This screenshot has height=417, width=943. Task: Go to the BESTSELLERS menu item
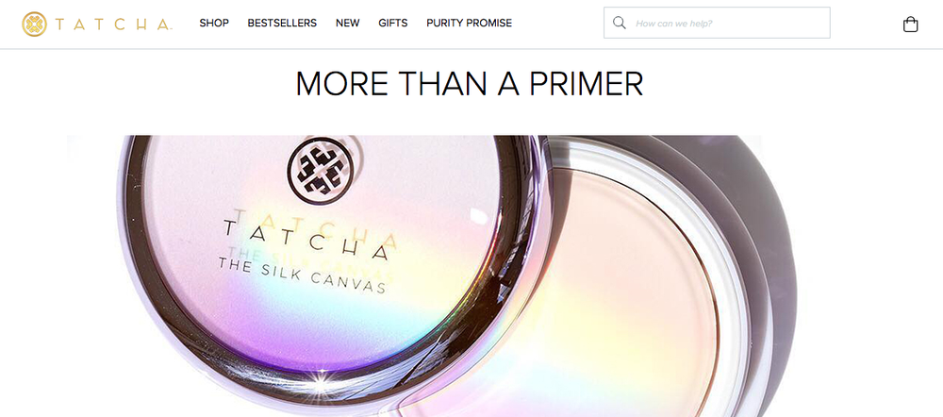[282, 23]
